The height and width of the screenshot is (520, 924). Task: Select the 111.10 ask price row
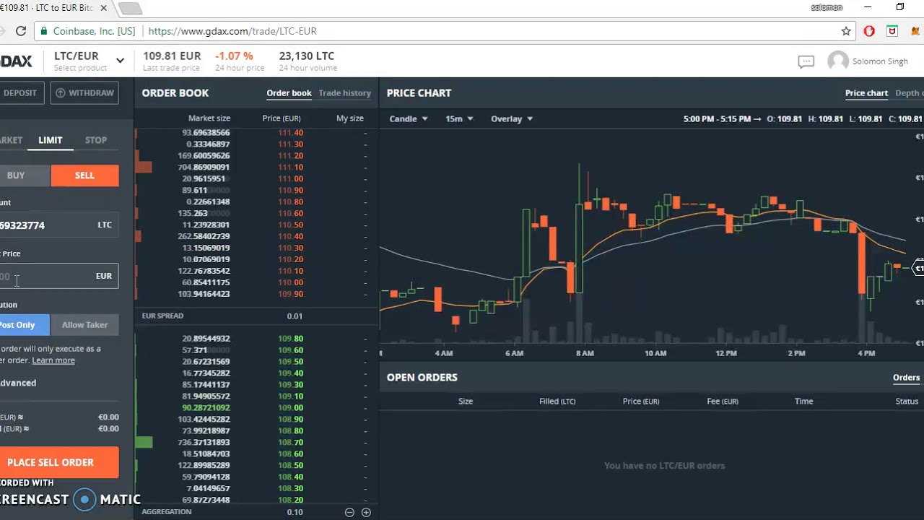click(x=256, y=168)
